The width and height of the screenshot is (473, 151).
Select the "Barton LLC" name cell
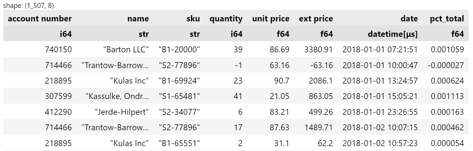126,49
